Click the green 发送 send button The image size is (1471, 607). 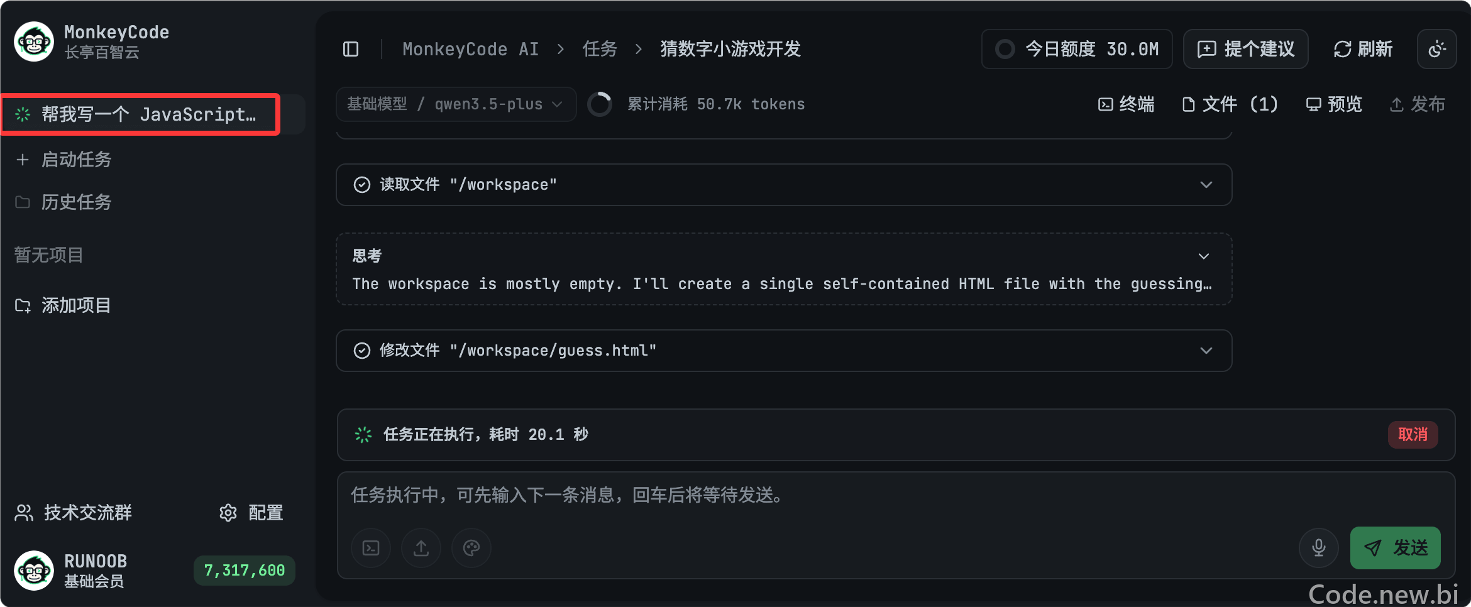[x=1396, y=548]
